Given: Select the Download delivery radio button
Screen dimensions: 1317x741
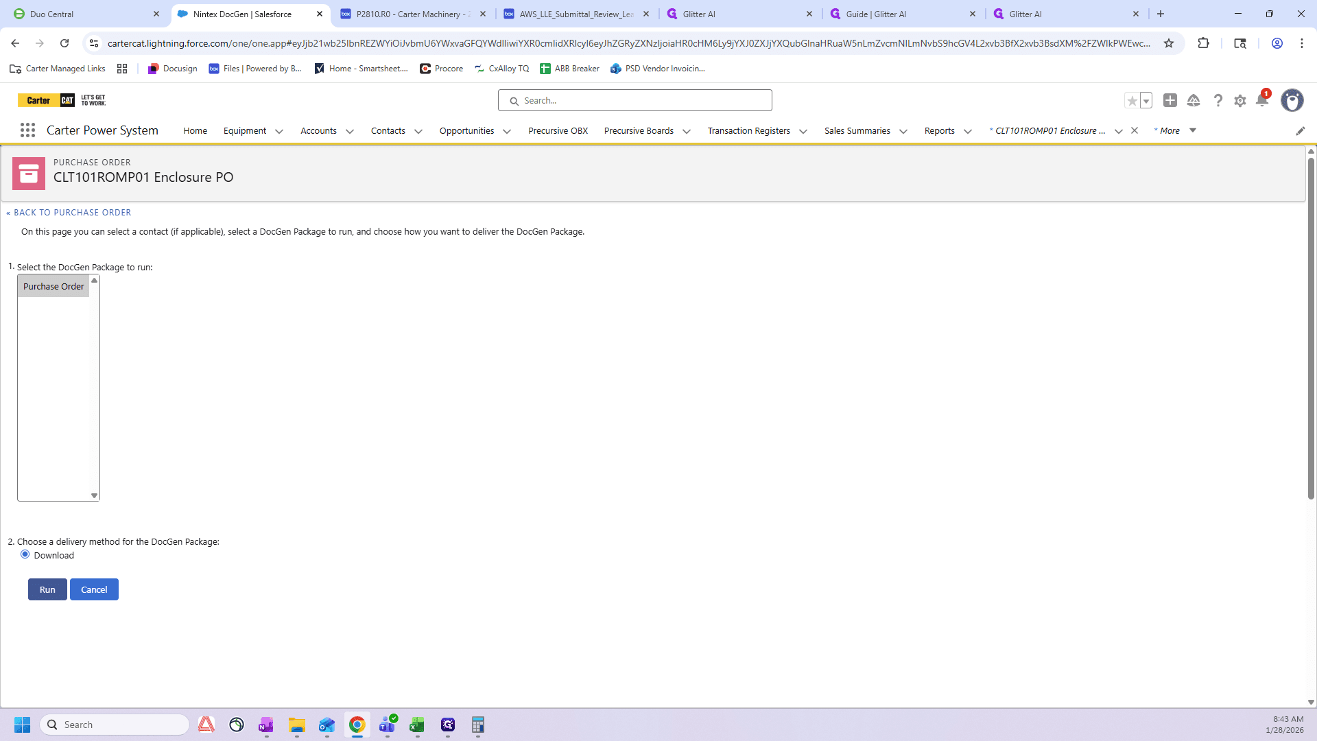Looking at the screenshot, I should pos(25,554).
